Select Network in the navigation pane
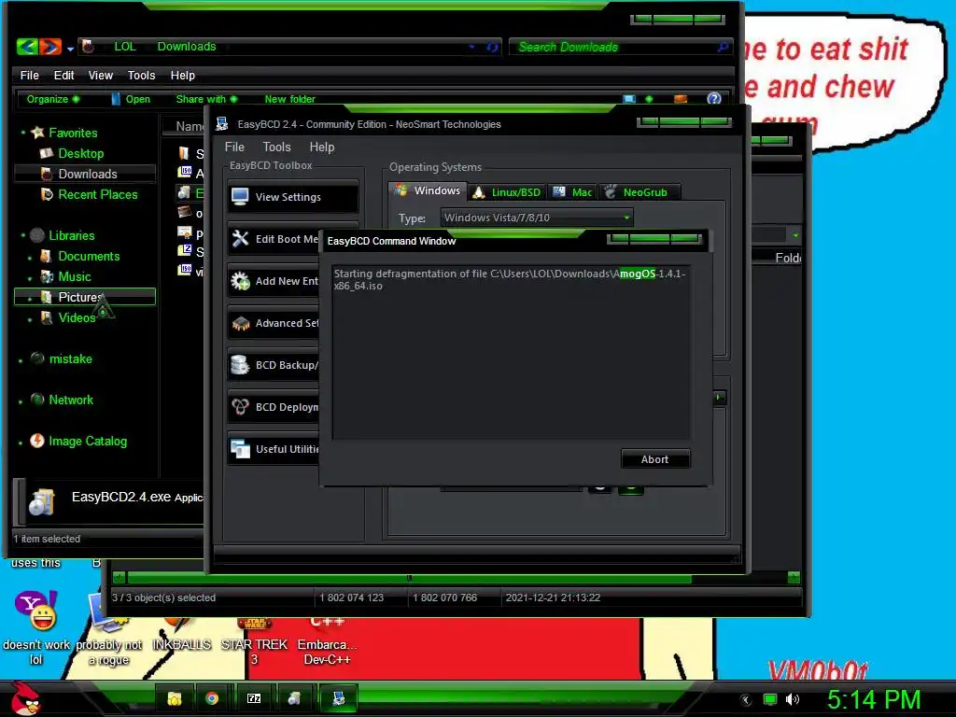Screen dimensions: 956x717 tap(71, 400)
